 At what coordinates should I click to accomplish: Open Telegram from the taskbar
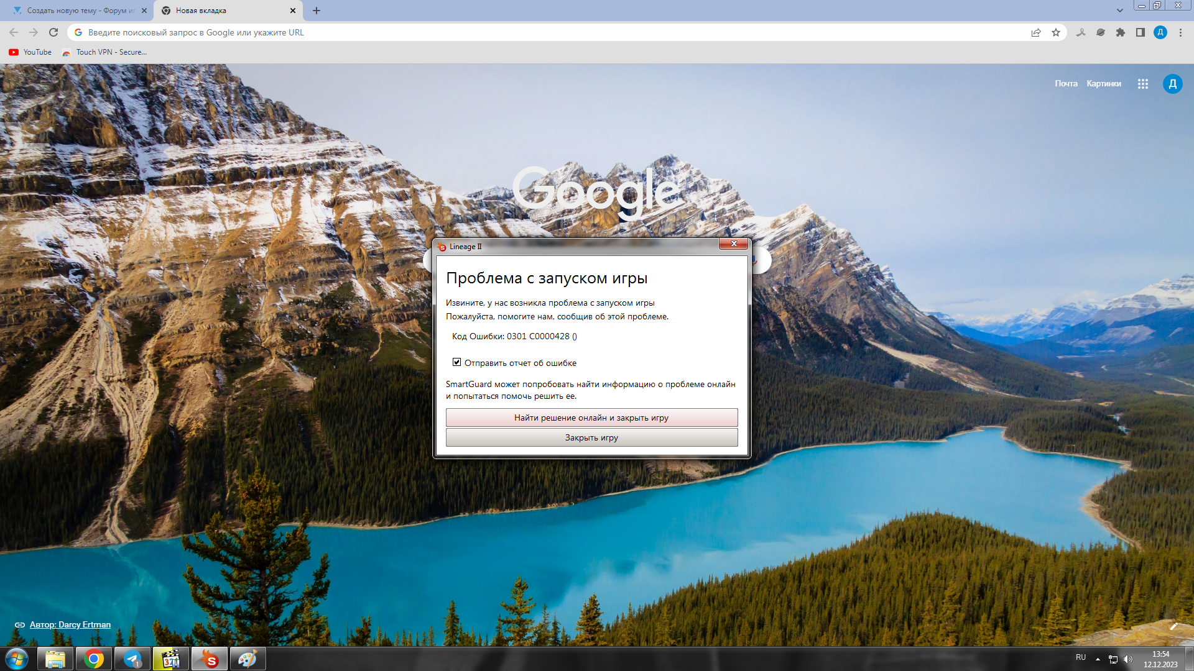coord(132,659)
